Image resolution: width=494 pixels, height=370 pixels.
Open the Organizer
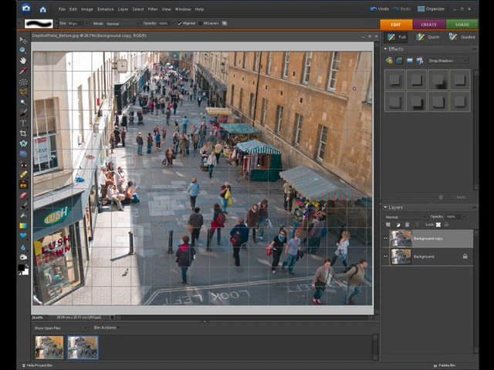click(x=431, y=9)
